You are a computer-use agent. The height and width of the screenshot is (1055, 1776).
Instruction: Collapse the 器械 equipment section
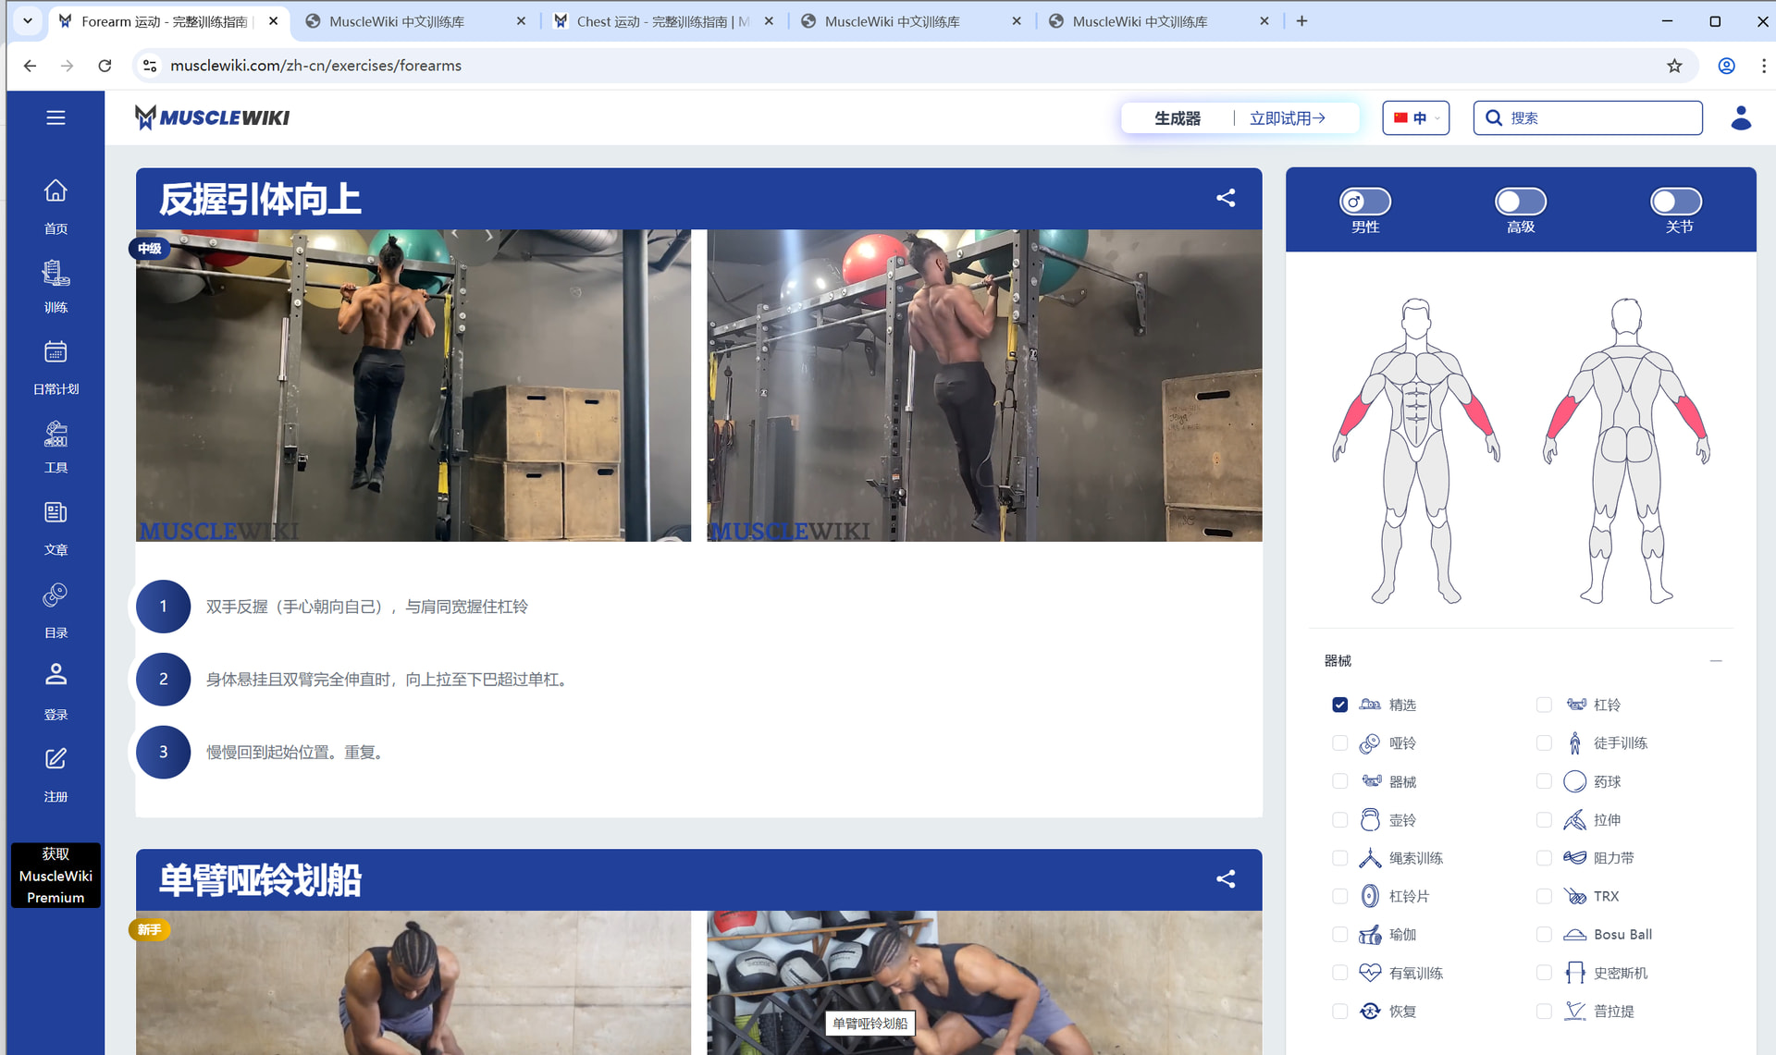pyautogui.click(x=1716, y=661)
